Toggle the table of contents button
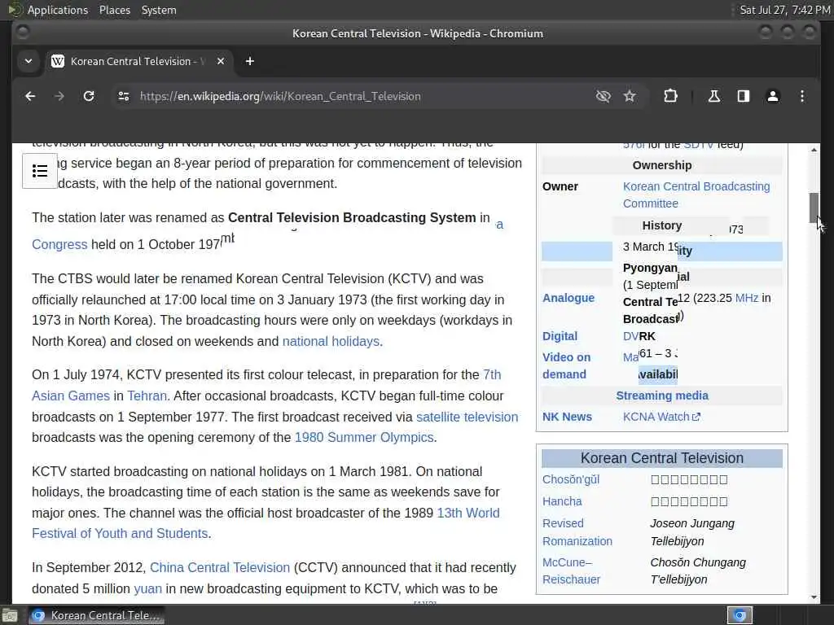The image size is (834, 625). [40, 171]
